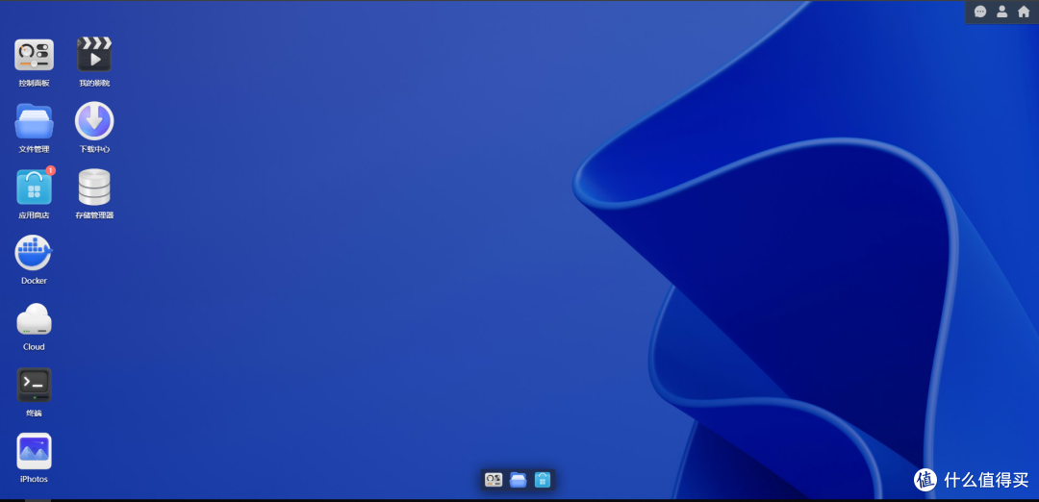Viewport: 1039px width, 502px height.
Task: Launch iPhotos from the desktop
Action: tap(34, 451)
